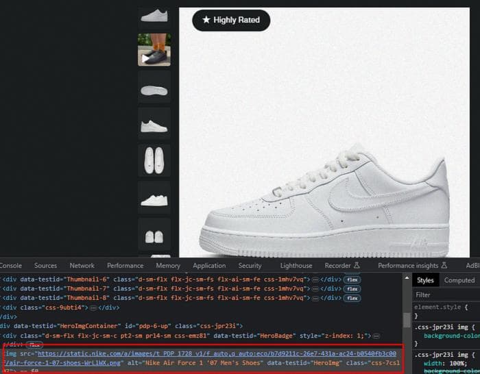Click the Highly Rated badge
The width and height of the screenshot is (480, 374).
[231, 20]
